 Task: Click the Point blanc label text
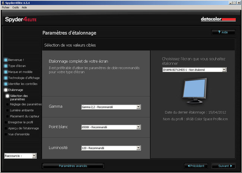[58, 127]
